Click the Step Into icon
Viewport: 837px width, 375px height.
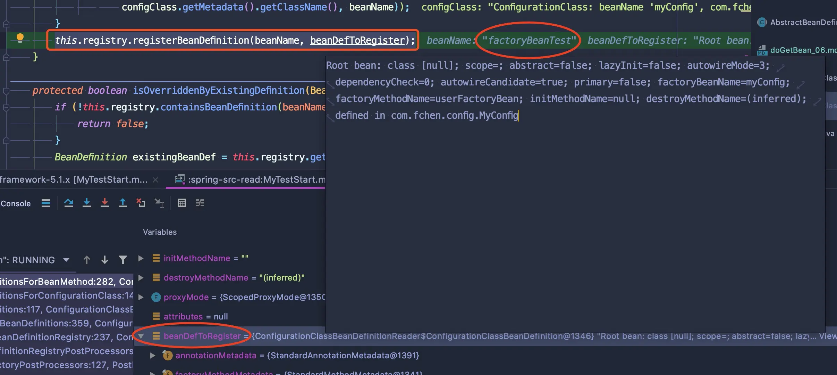87,203
